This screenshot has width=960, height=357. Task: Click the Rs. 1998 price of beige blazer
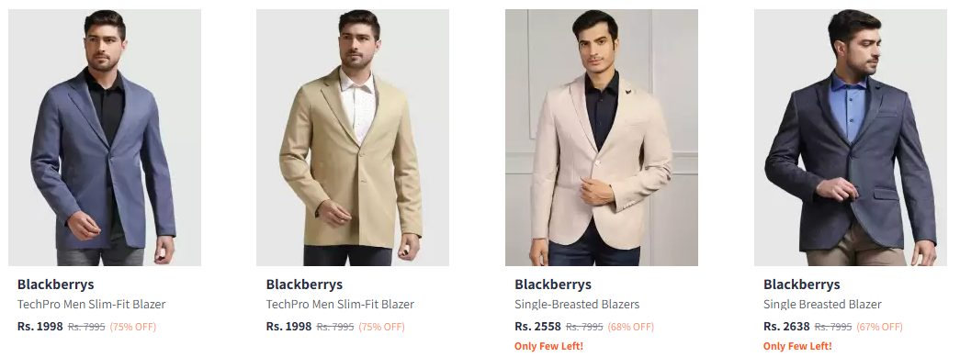pos(289,327)
